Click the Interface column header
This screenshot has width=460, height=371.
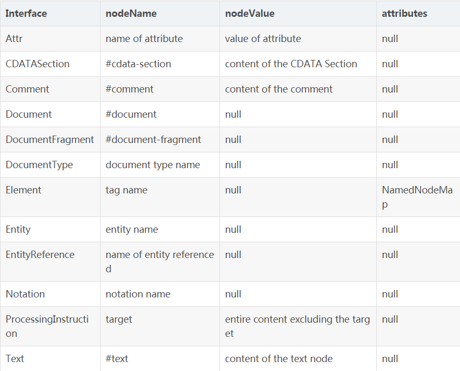tap(50, 14)
